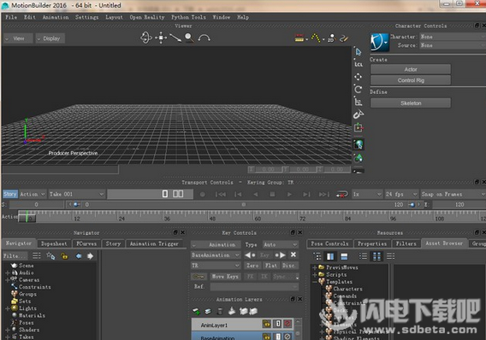Switch to the Animation Trigger tab
Viewport: 486px width, 340px height.
coord(154,243)
